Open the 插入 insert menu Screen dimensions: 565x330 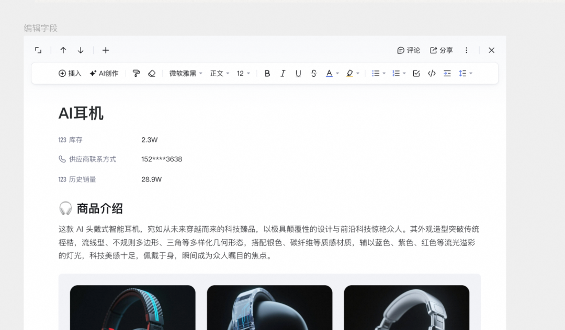point(70,74)
